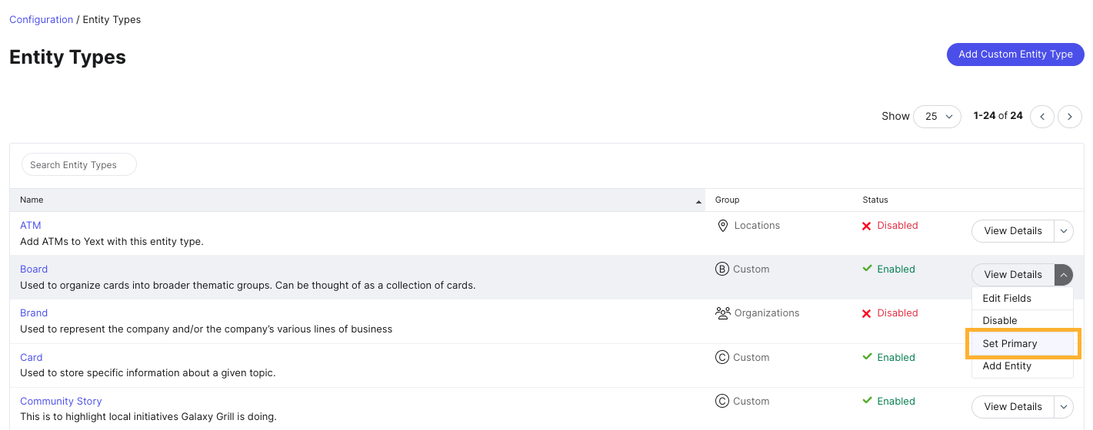The image size is (1093, 430).
Task: Click Add Custom Entity Type button
Action: pyautogui.click(x=1015, y=55)
